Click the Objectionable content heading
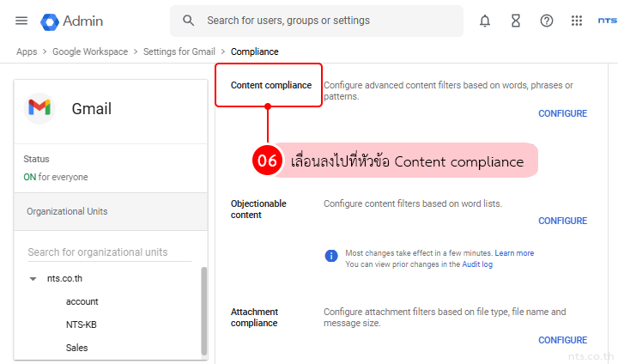The height and width of the screenshot is (364, 618). pos(258,209)
